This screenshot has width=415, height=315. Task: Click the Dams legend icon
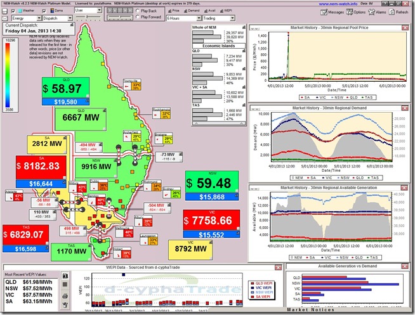tap(52, 11)
